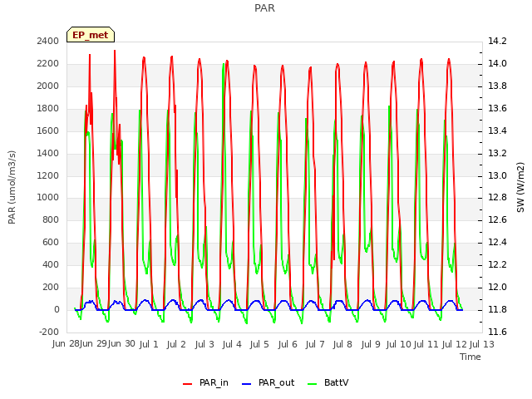Screen dimensions: 532x399
Task: Click the Jun 30 date tick label
Action: tap(121, 344)
